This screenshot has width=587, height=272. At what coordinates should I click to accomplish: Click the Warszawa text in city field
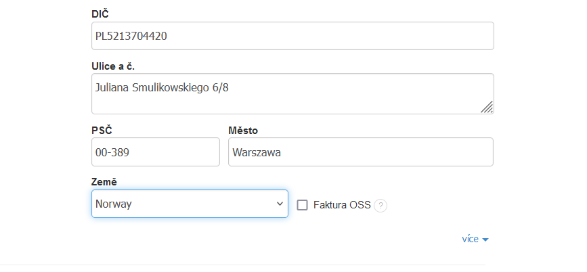coord(256,152)
